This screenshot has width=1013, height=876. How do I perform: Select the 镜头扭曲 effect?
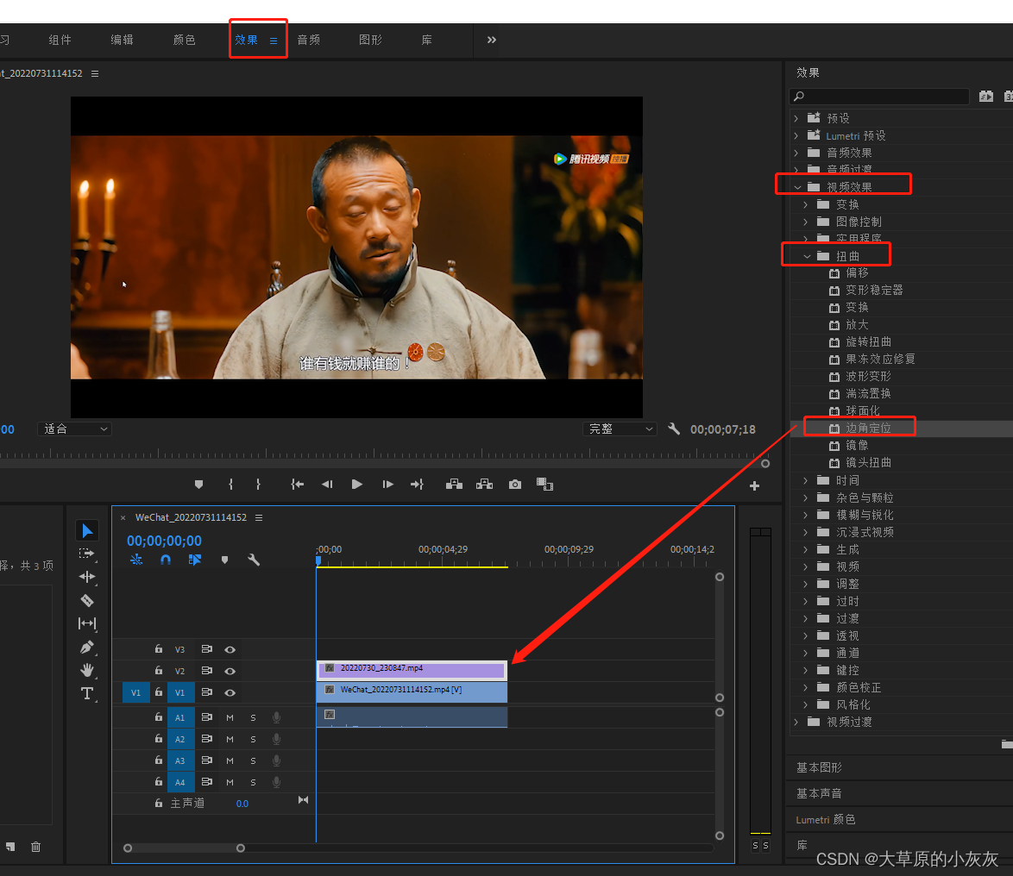point(868,462)
